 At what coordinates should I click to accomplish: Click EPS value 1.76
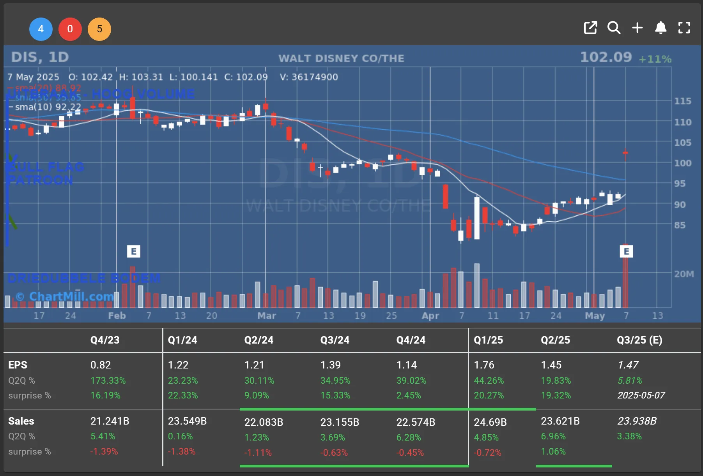pyautogui.click(x=484, y=365)
